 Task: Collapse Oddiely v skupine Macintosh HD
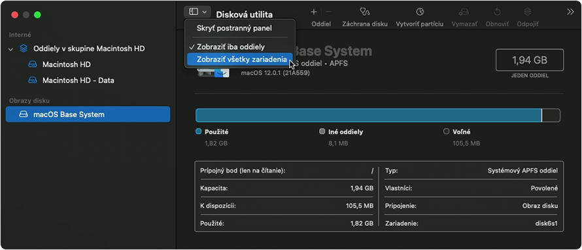click(x=10, y=48)
